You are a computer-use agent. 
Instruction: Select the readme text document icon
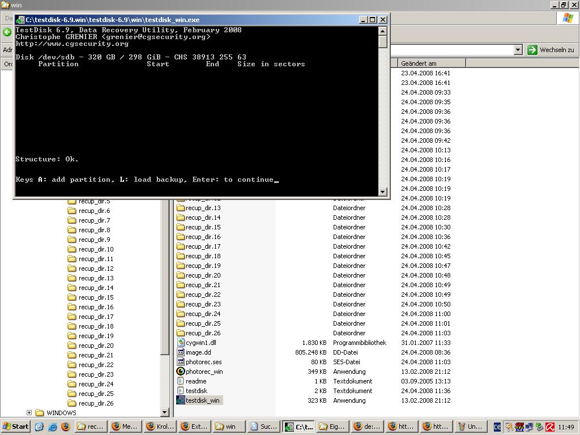point(181,381)
